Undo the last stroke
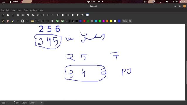Image resolution: width=187 pixels, height=105 pixels. click(33, 15)
